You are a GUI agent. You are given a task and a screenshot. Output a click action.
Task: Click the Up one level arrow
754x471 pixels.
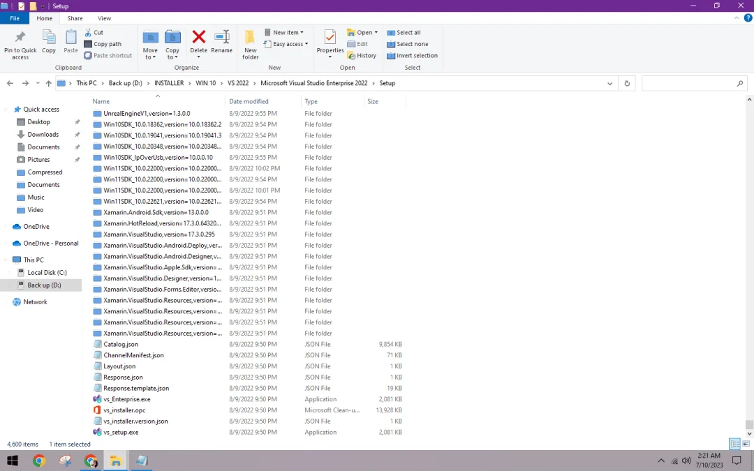(49, 83)
